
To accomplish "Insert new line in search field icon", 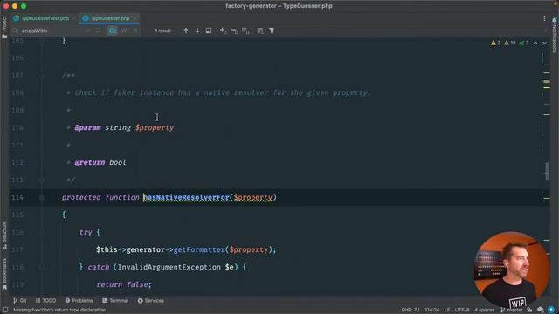I will [98, 31].
